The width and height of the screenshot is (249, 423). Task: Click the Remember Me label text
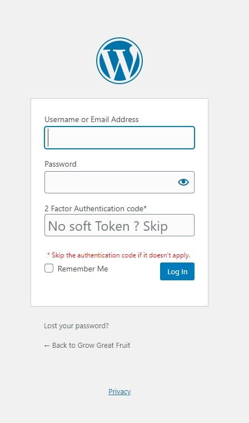click(83, 269)
